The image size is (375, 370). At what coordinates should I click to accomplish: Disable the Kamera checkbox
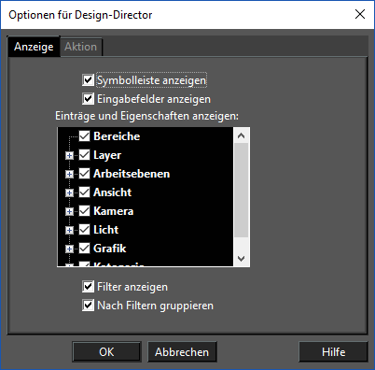84,211
